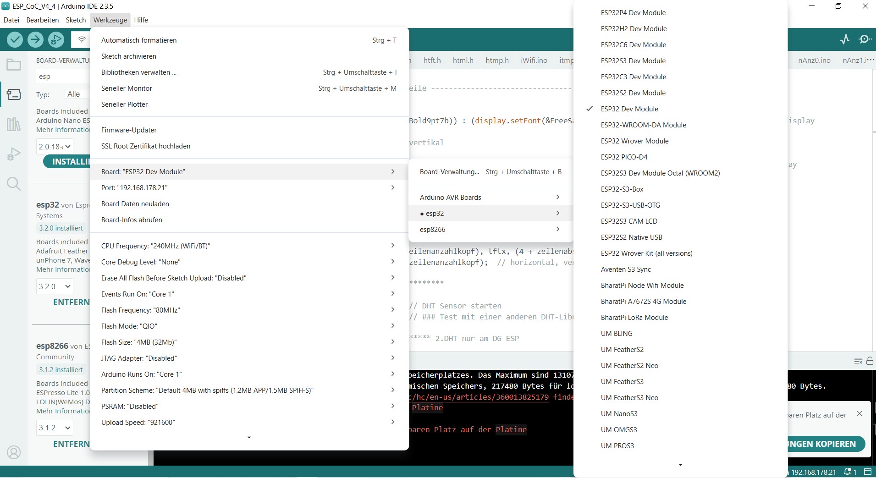Viewport: 876px width, 478px height.
Task: Open the Sketchbook folder sidebar icon
Action: [x=14, y=65]
